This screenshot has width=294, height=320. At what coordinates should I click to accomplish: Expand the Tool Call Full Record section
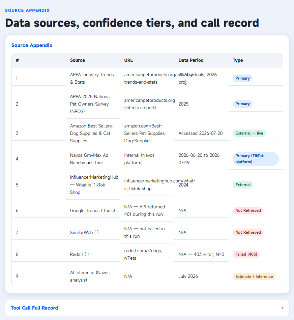[x=147, y=308]
